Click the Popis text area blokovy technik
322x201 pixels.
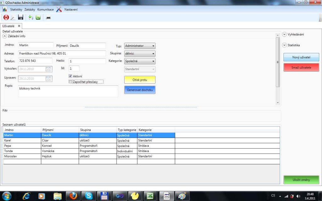pyautogui.click(x=68, y=91)
